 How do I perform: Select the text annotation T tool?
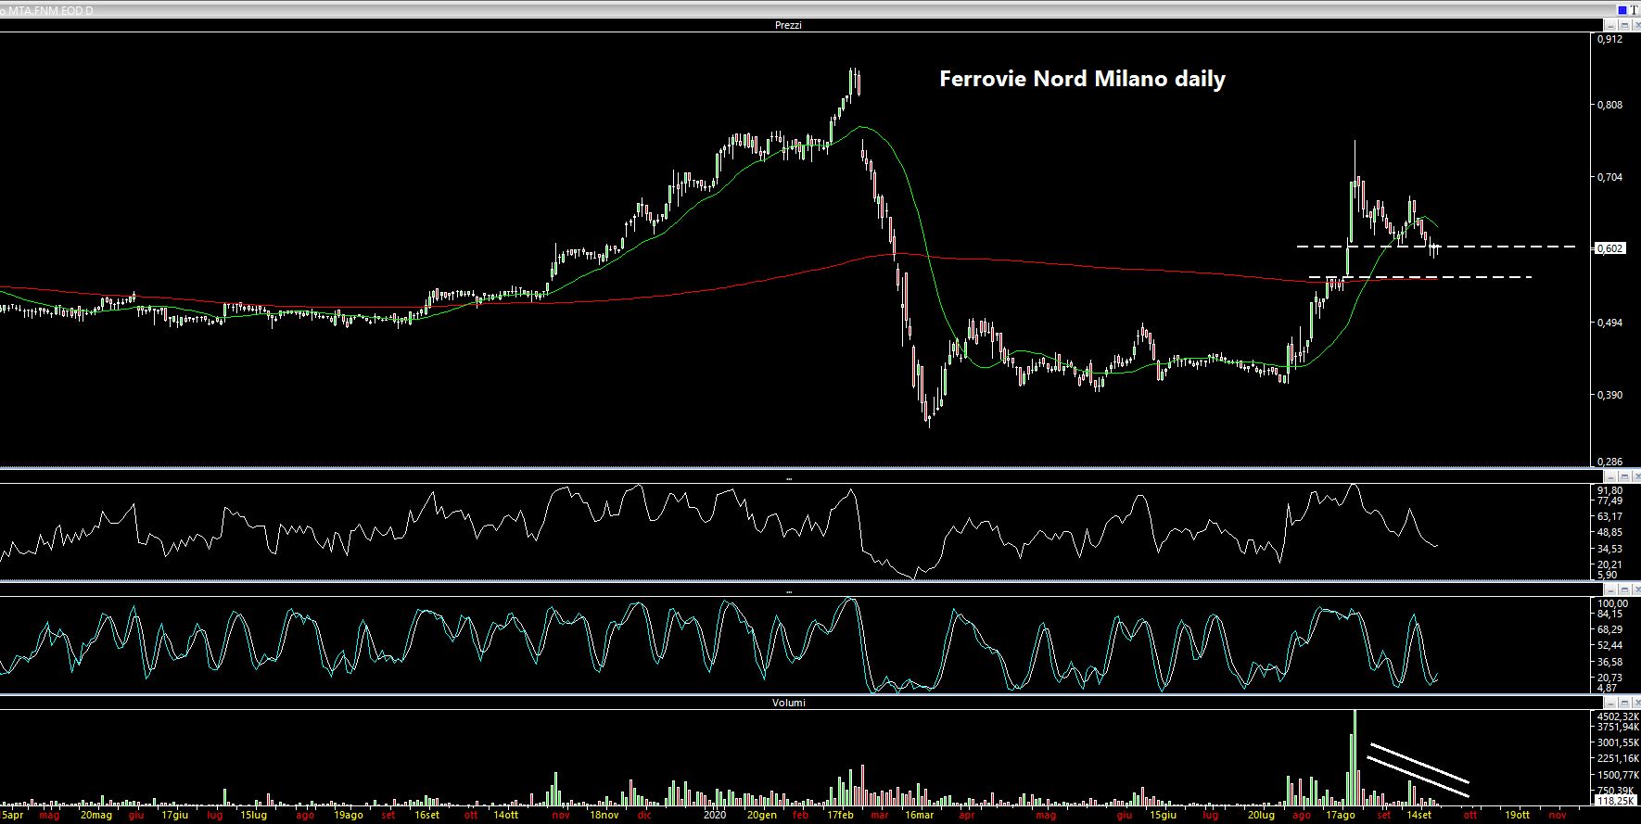coord(1634,10)
